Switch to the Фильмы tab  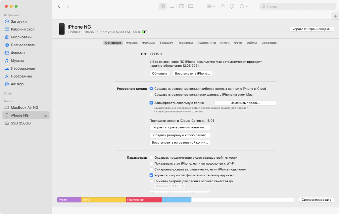click(x=149, y=43)
